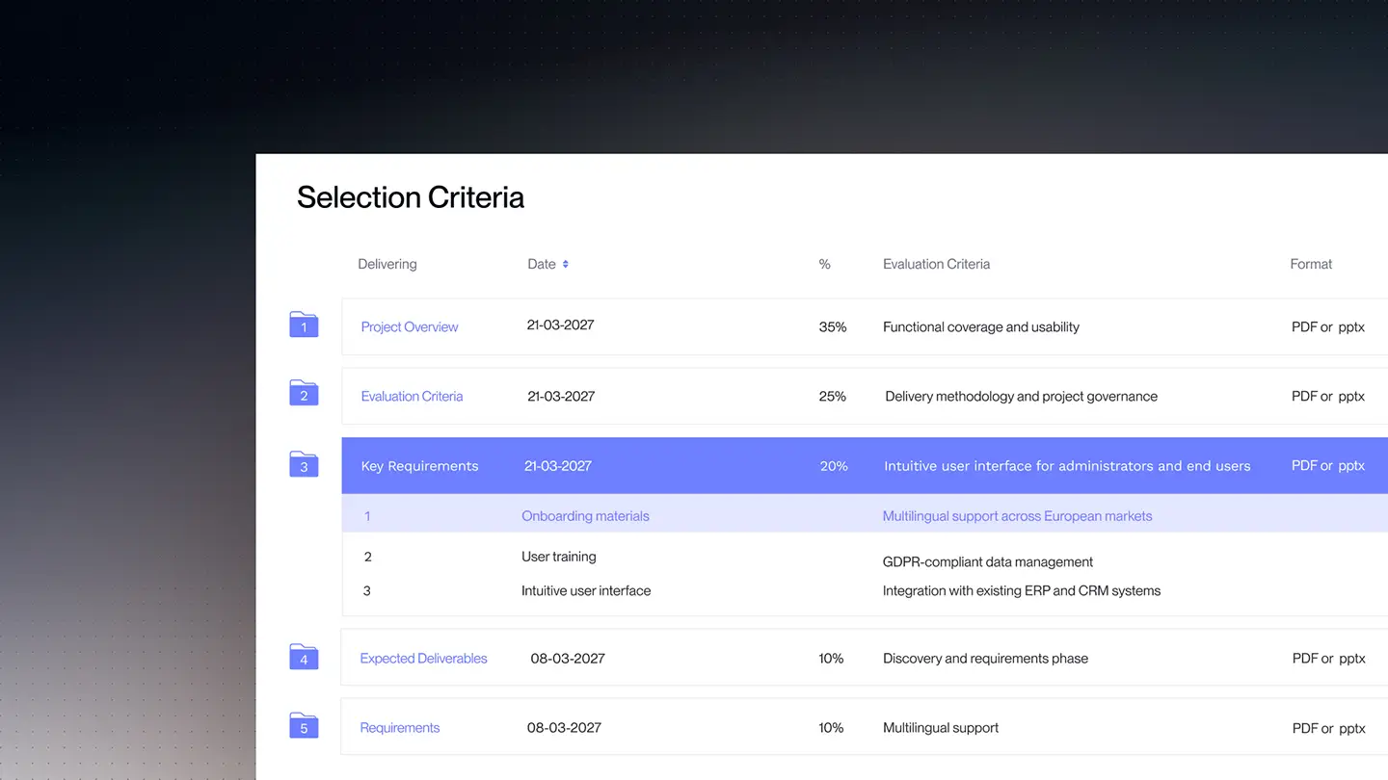Click the Format column header
The height and width of the screenshot is (780, 1388).
tap(1311, 264)
